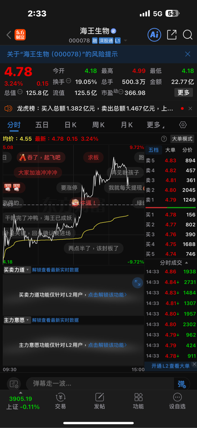Open the bullet comment settings icon
Image resolution: width=197 pixels, height=428 pixels.
[x=14, y=384]
